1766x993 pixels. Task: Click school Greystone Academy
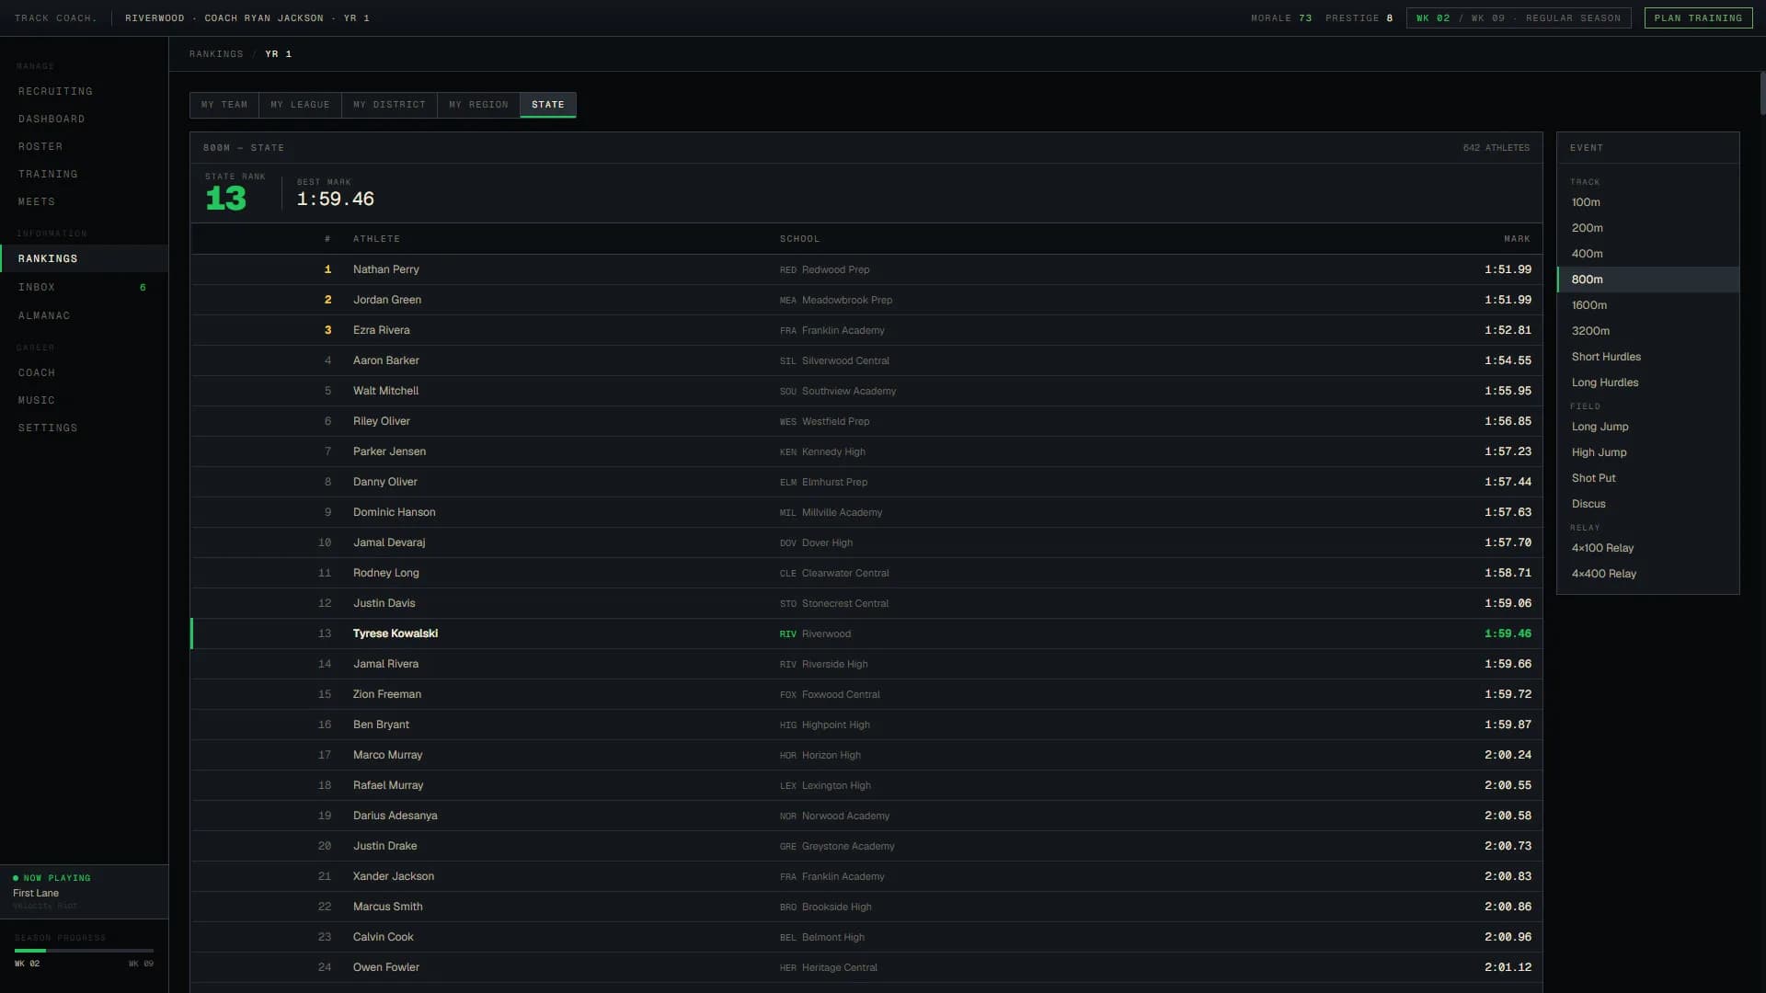[x=848, y=846]
